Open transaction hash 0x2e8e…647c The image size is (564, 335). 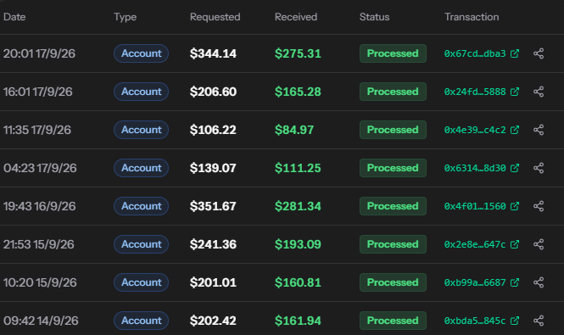(x=475, y=244)
